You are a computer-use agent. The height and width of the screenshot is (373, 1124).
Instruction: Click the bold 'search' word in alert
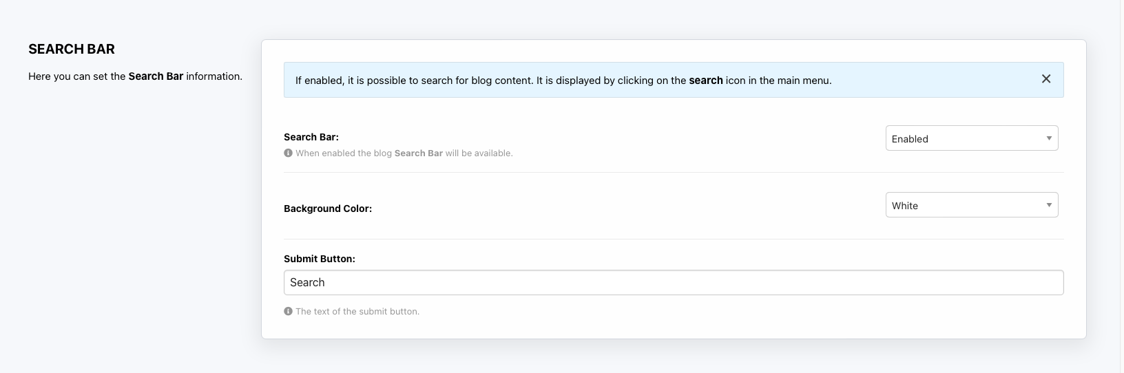(706, 81)
